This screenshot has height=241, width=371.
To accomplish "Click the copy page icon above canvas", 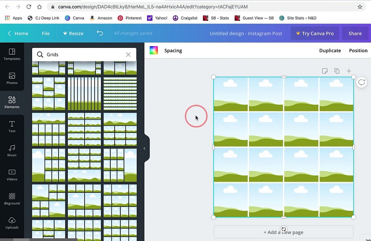I will pyautogui.click(x=337, y=71).
